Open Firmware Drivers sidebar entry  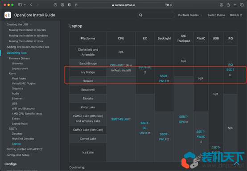pyautogui.click(x=19, y=58)
